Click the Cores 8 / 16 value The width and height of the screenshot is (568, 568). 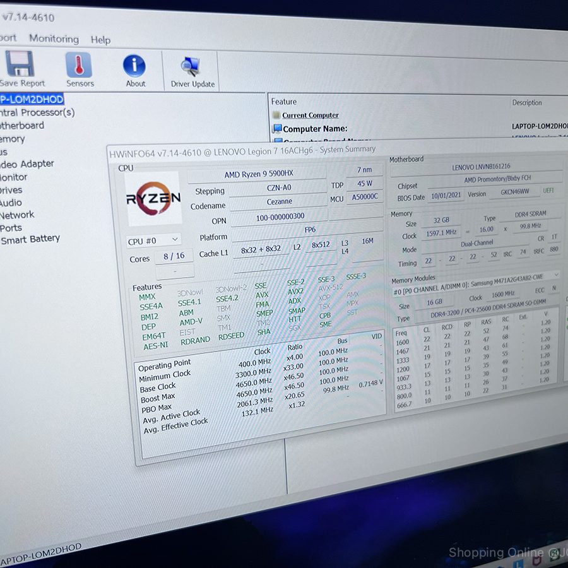174,256
